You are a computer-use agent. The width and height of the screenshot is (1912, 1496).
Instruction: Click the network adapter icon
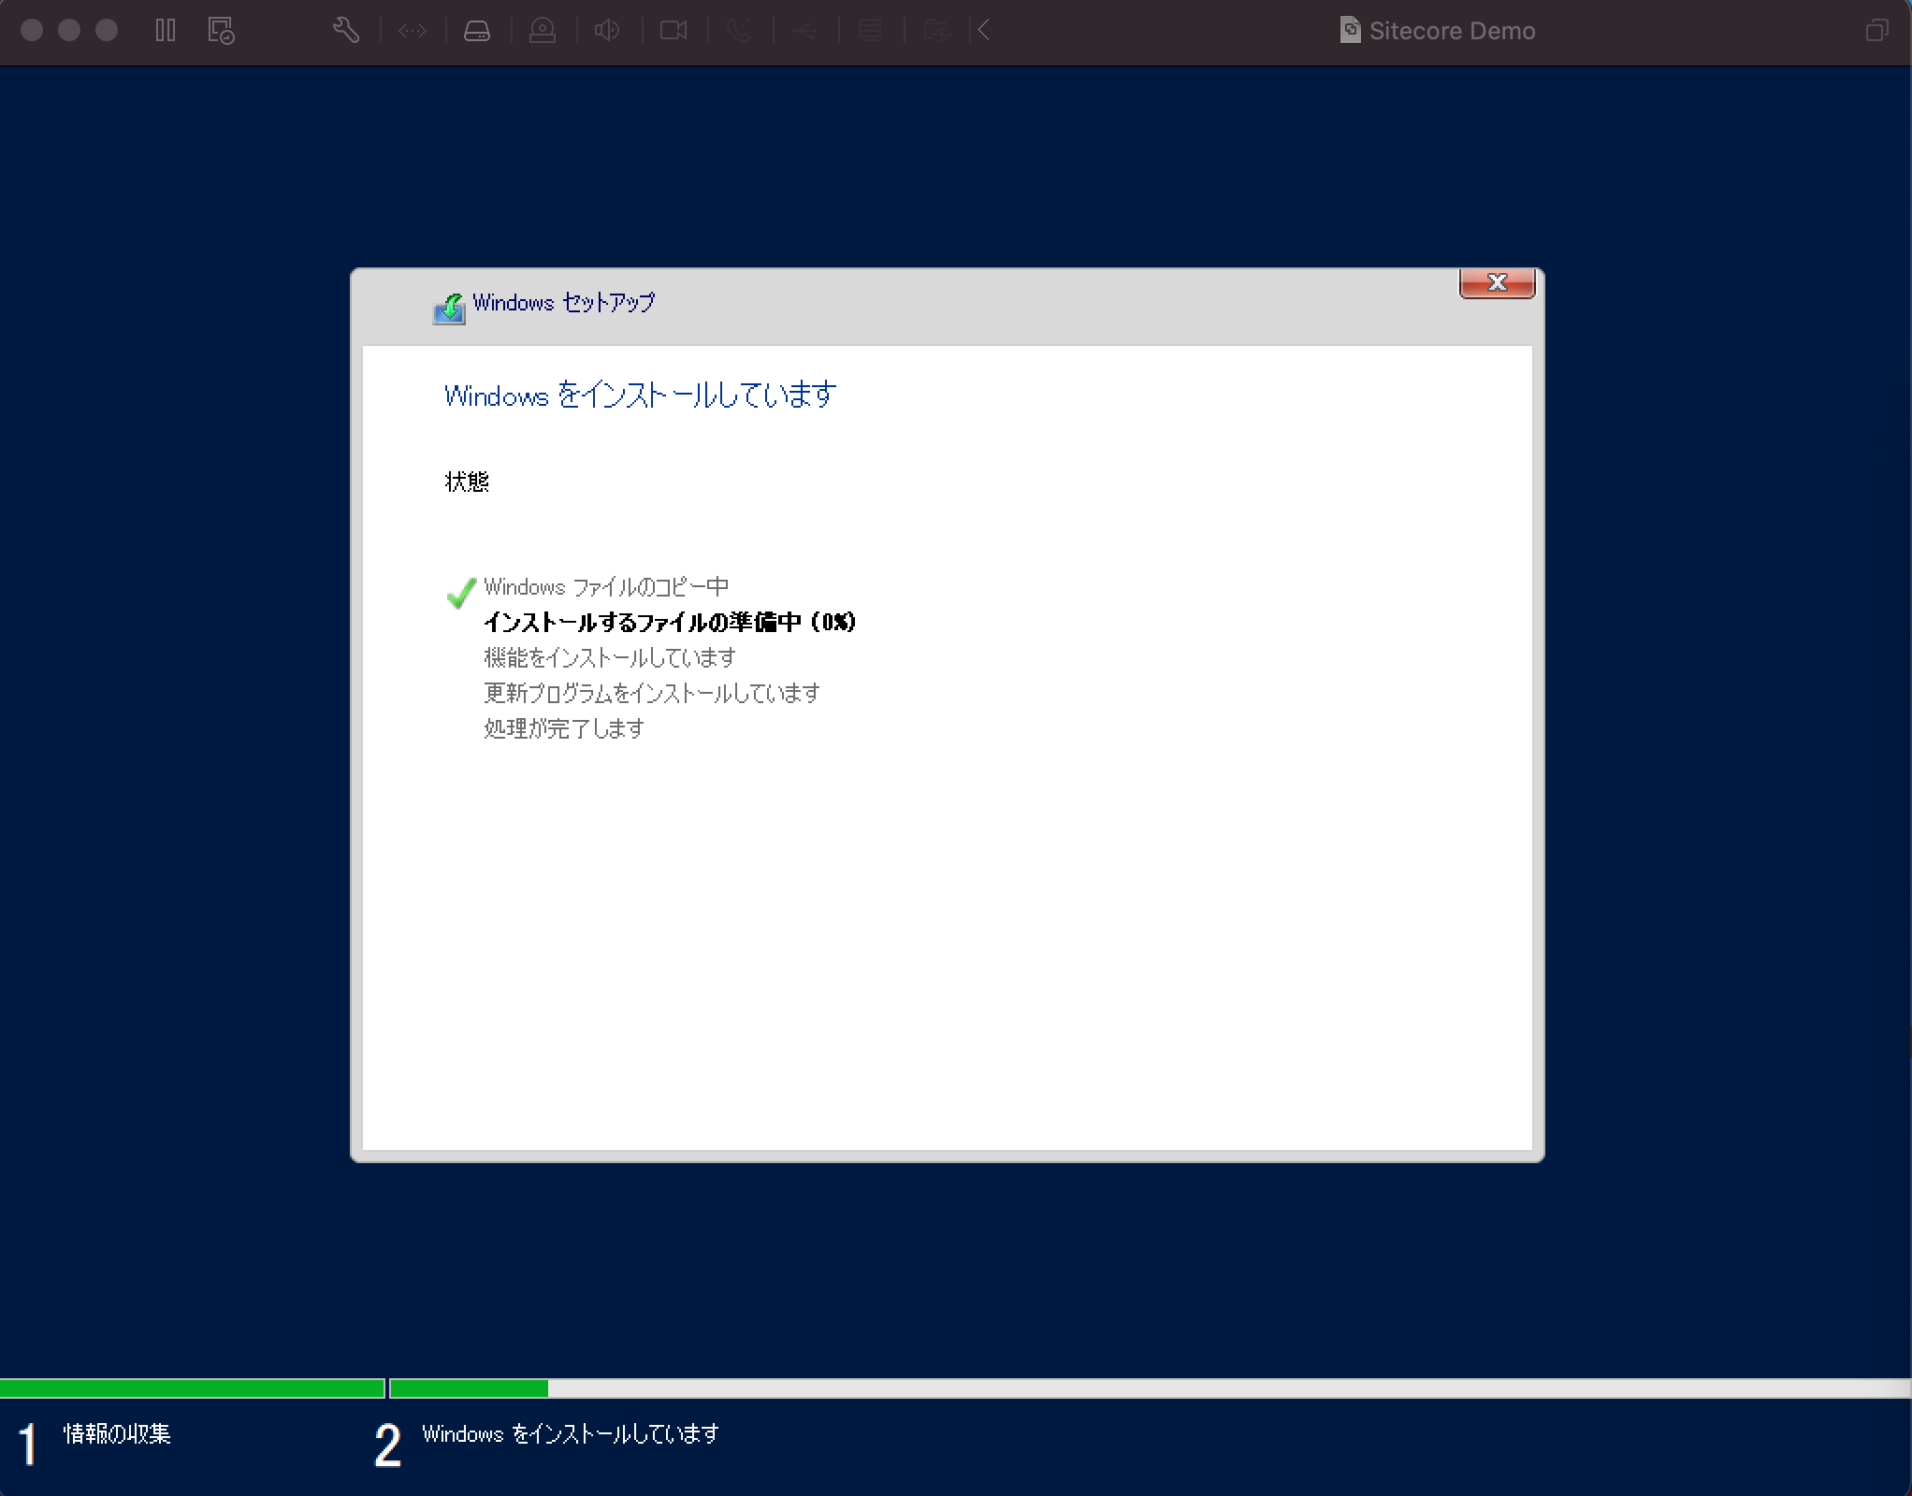[x=412, y=31]
